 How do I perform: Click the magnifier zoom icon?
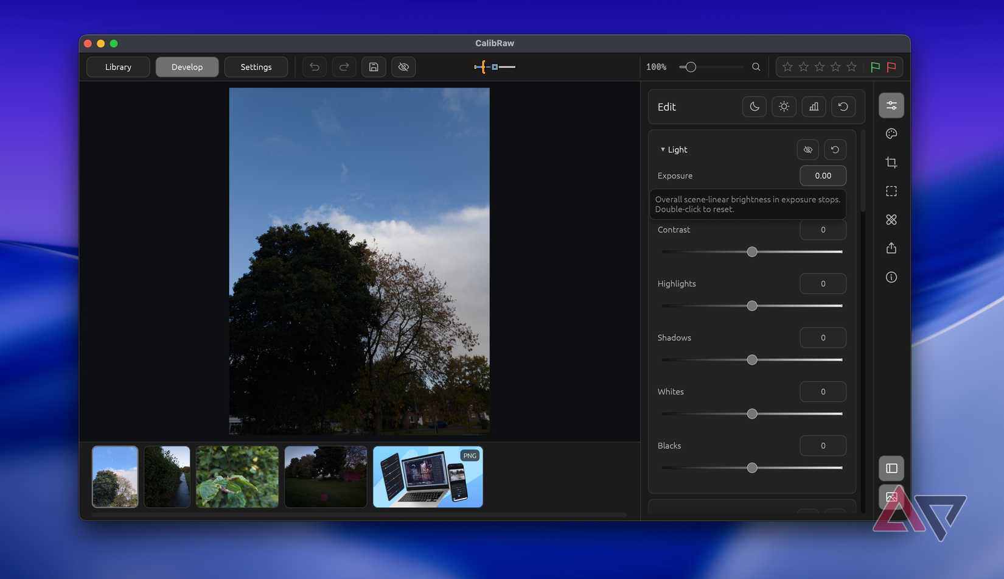[x=756, y=67]
